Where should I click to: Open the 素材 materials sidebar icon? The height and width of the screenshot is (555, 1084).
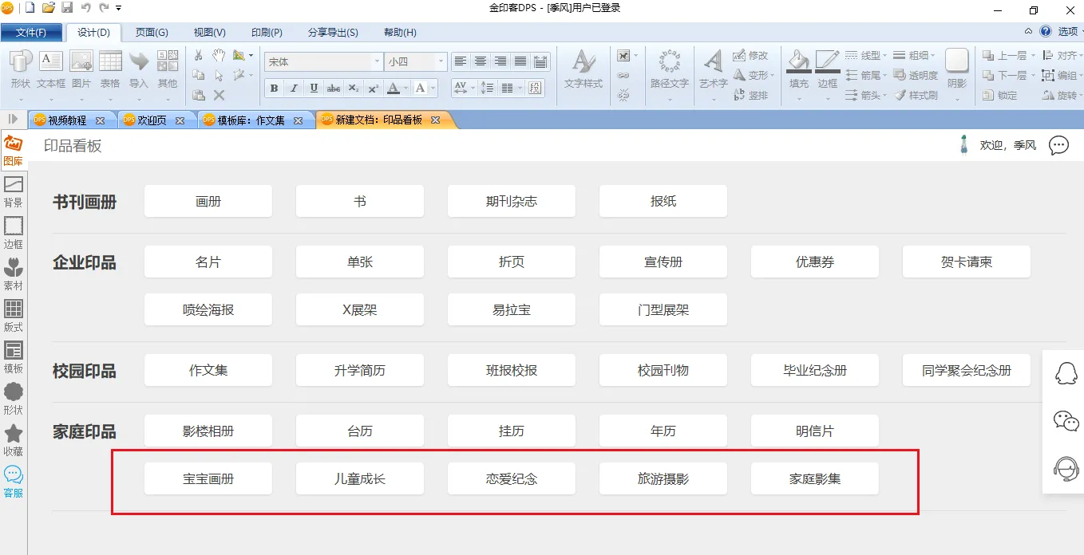point(14,274)
